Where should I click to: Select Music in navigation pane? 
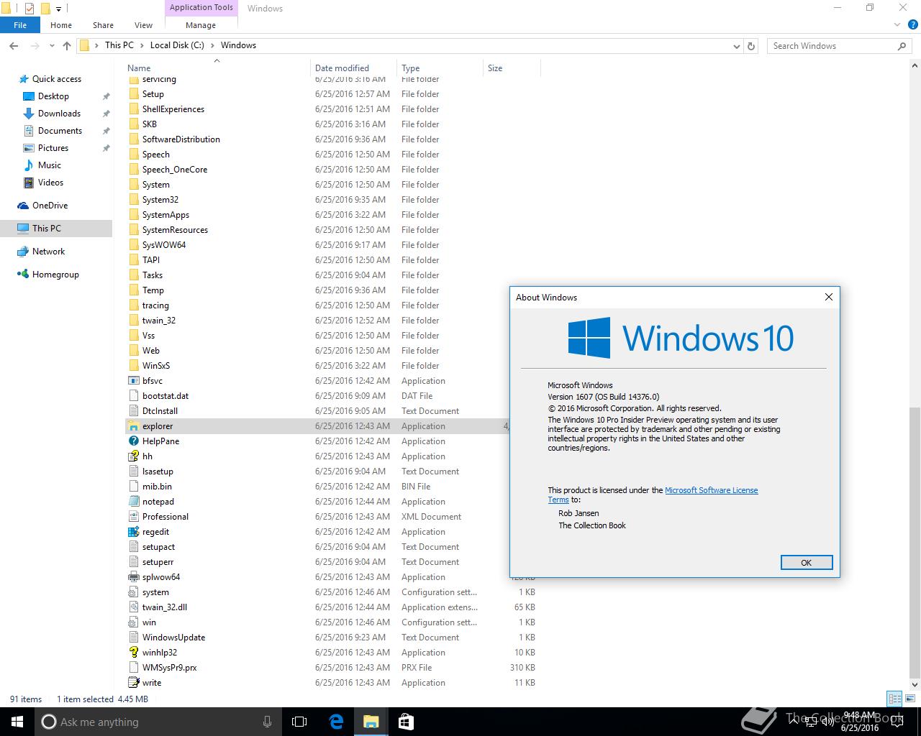click(x=49, y=165)
